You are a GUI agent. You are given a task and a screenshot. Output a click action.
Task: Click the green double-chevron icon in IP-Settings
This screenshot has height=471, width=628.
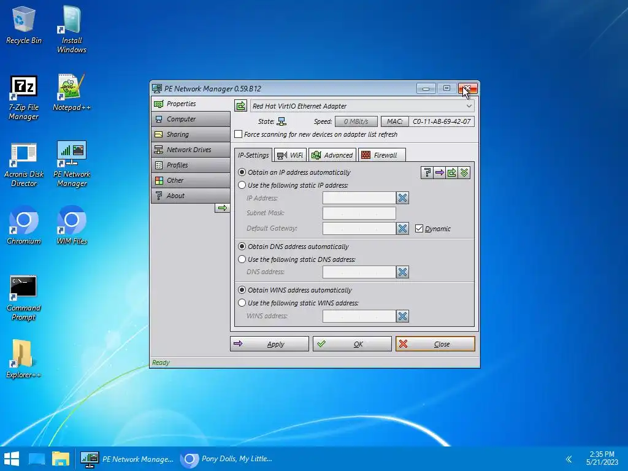click(x=464, y=172)
